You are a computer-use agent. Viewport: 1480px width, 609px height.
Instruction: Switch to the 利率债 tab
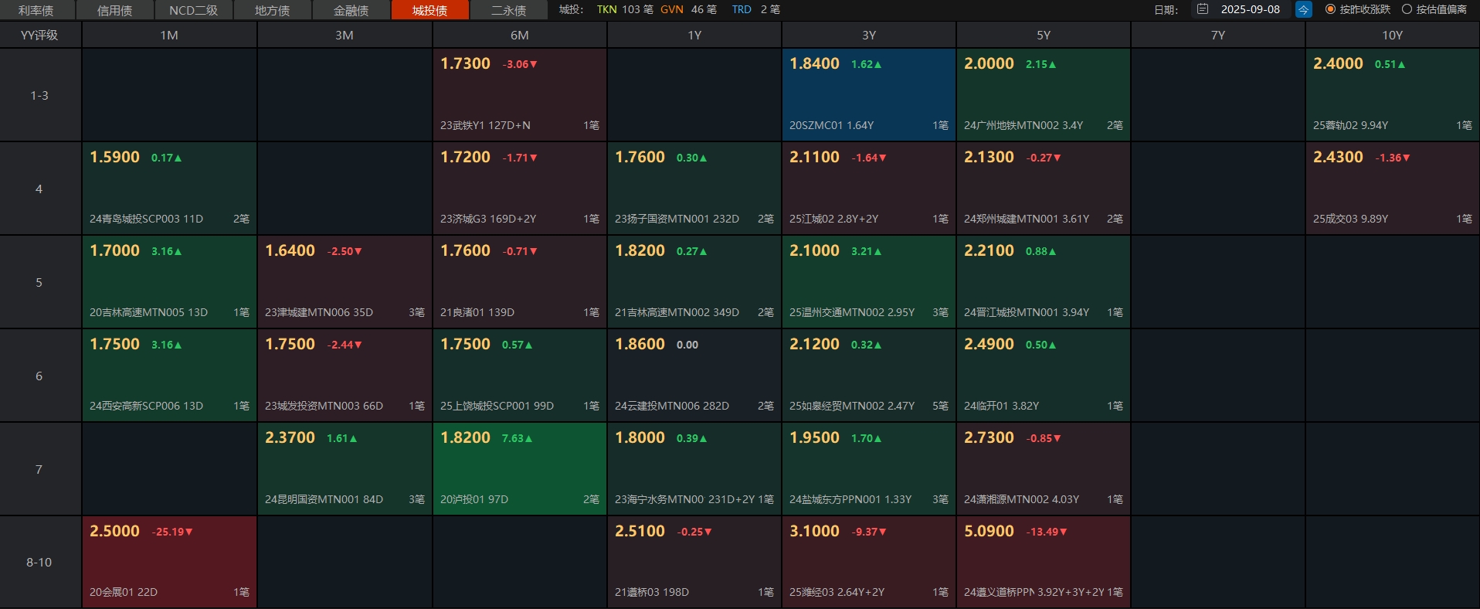pyautogui.click(x=36, y=10)
